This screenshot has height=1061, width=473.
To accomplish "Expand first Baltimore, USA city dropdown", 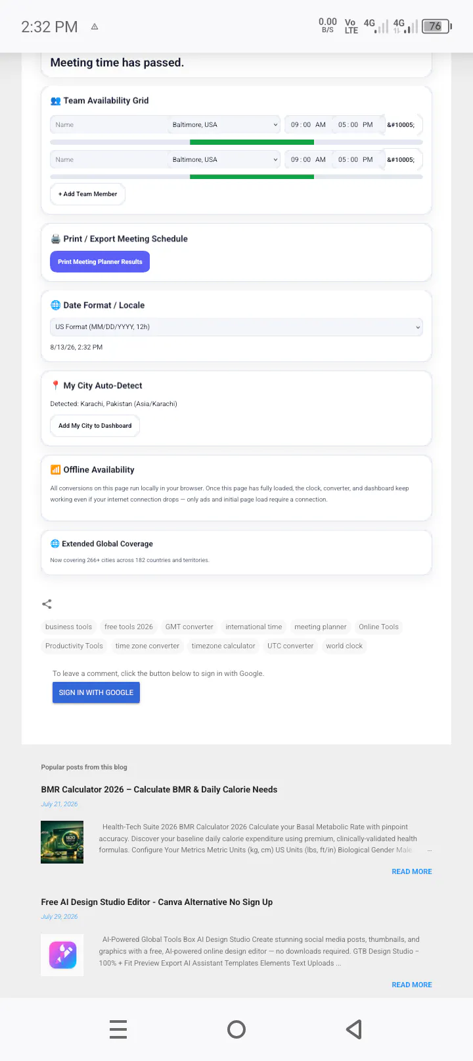I will coord(225,124).
